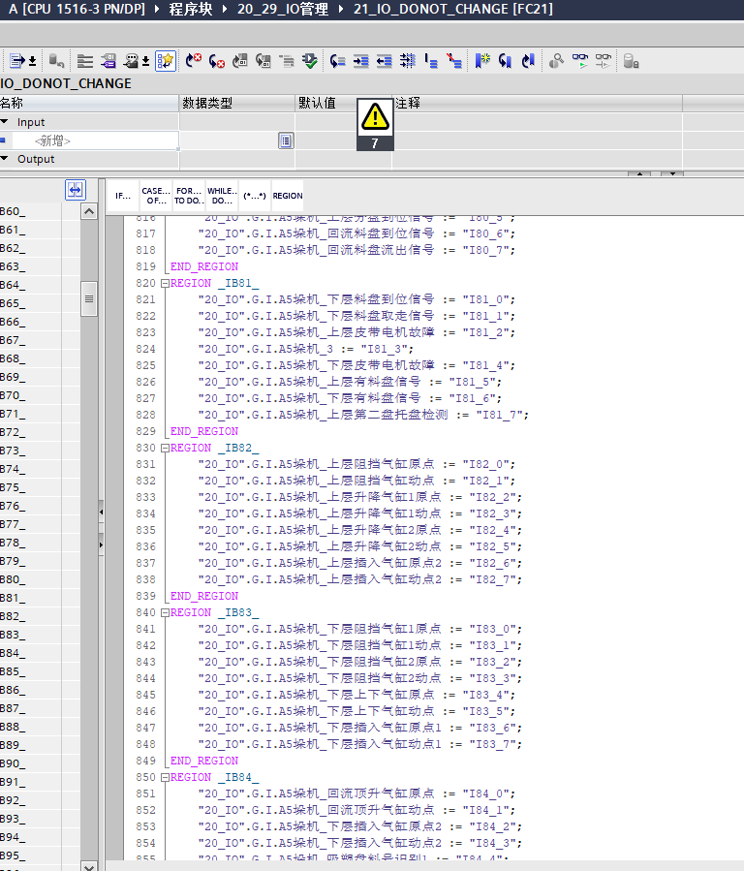Screen dimensions: 744x871
Task: Click the lower arrow on the overview pane splitter
Action: tap(101, 544)
